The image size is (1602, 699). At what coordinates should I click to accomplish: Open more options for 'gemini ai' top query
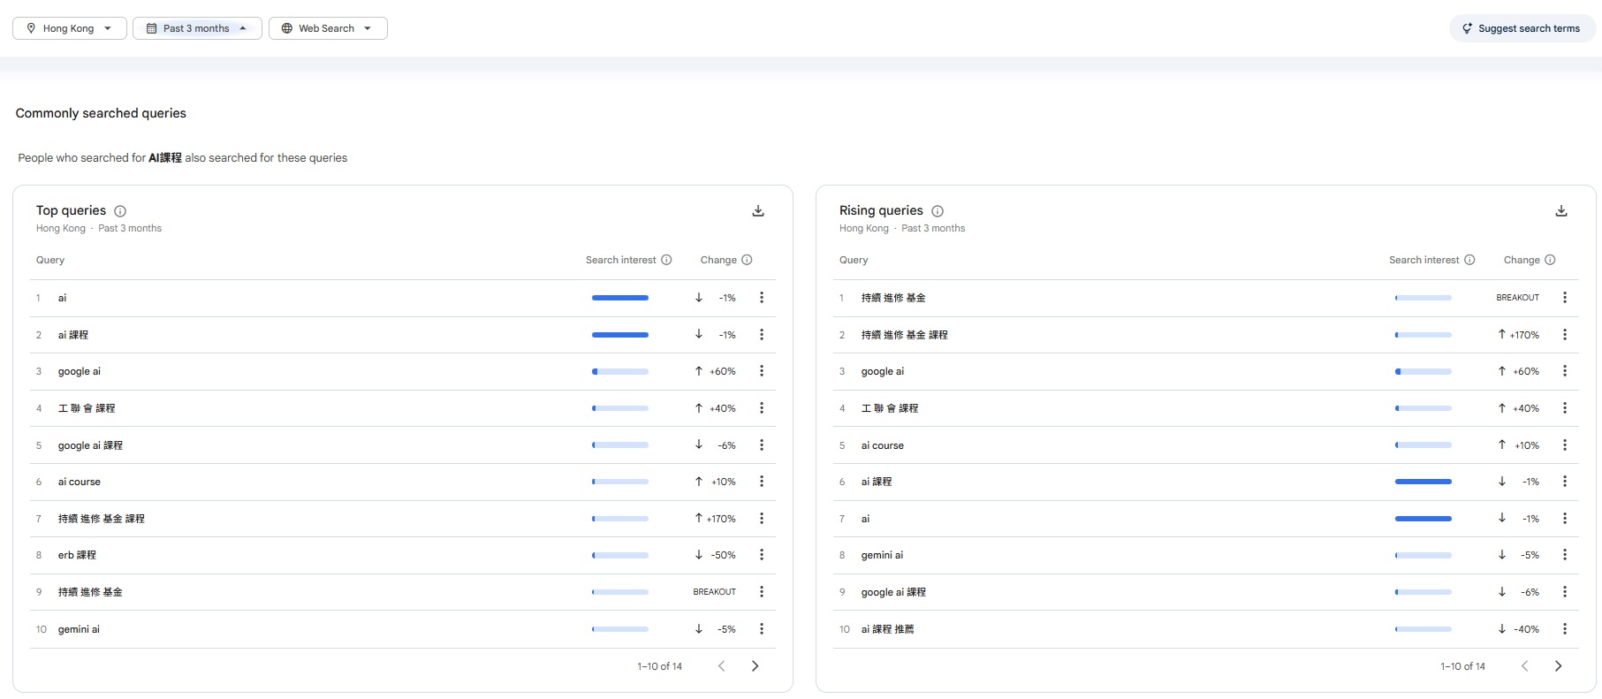pyautogui.click(x=762, y=629)
